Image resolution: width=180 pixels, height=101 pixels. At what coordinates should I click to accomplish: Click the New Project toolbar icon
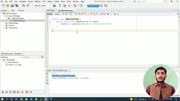8,6
